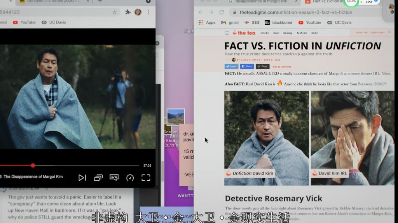Click the author avatar beside Alison Chang
Image resolution: width=398 pixels, height=223 pixels.
click(x=234, y=60)
